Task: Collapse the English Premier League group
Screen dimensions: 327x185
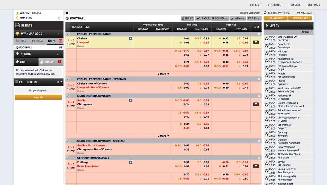Action: (68, 34)
